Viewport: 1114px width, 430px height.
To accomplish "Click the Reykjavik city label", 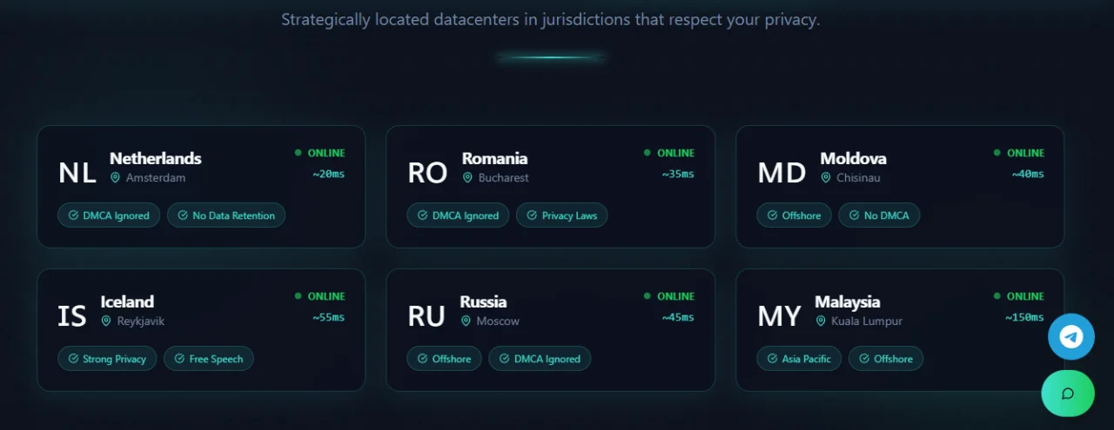I will (x=141, y=321).
